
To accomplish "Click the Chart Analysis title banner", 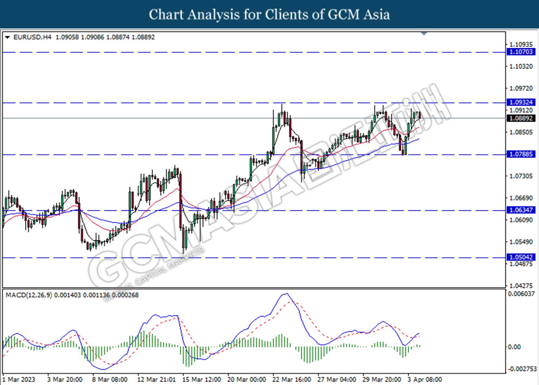I will (269, 14).
